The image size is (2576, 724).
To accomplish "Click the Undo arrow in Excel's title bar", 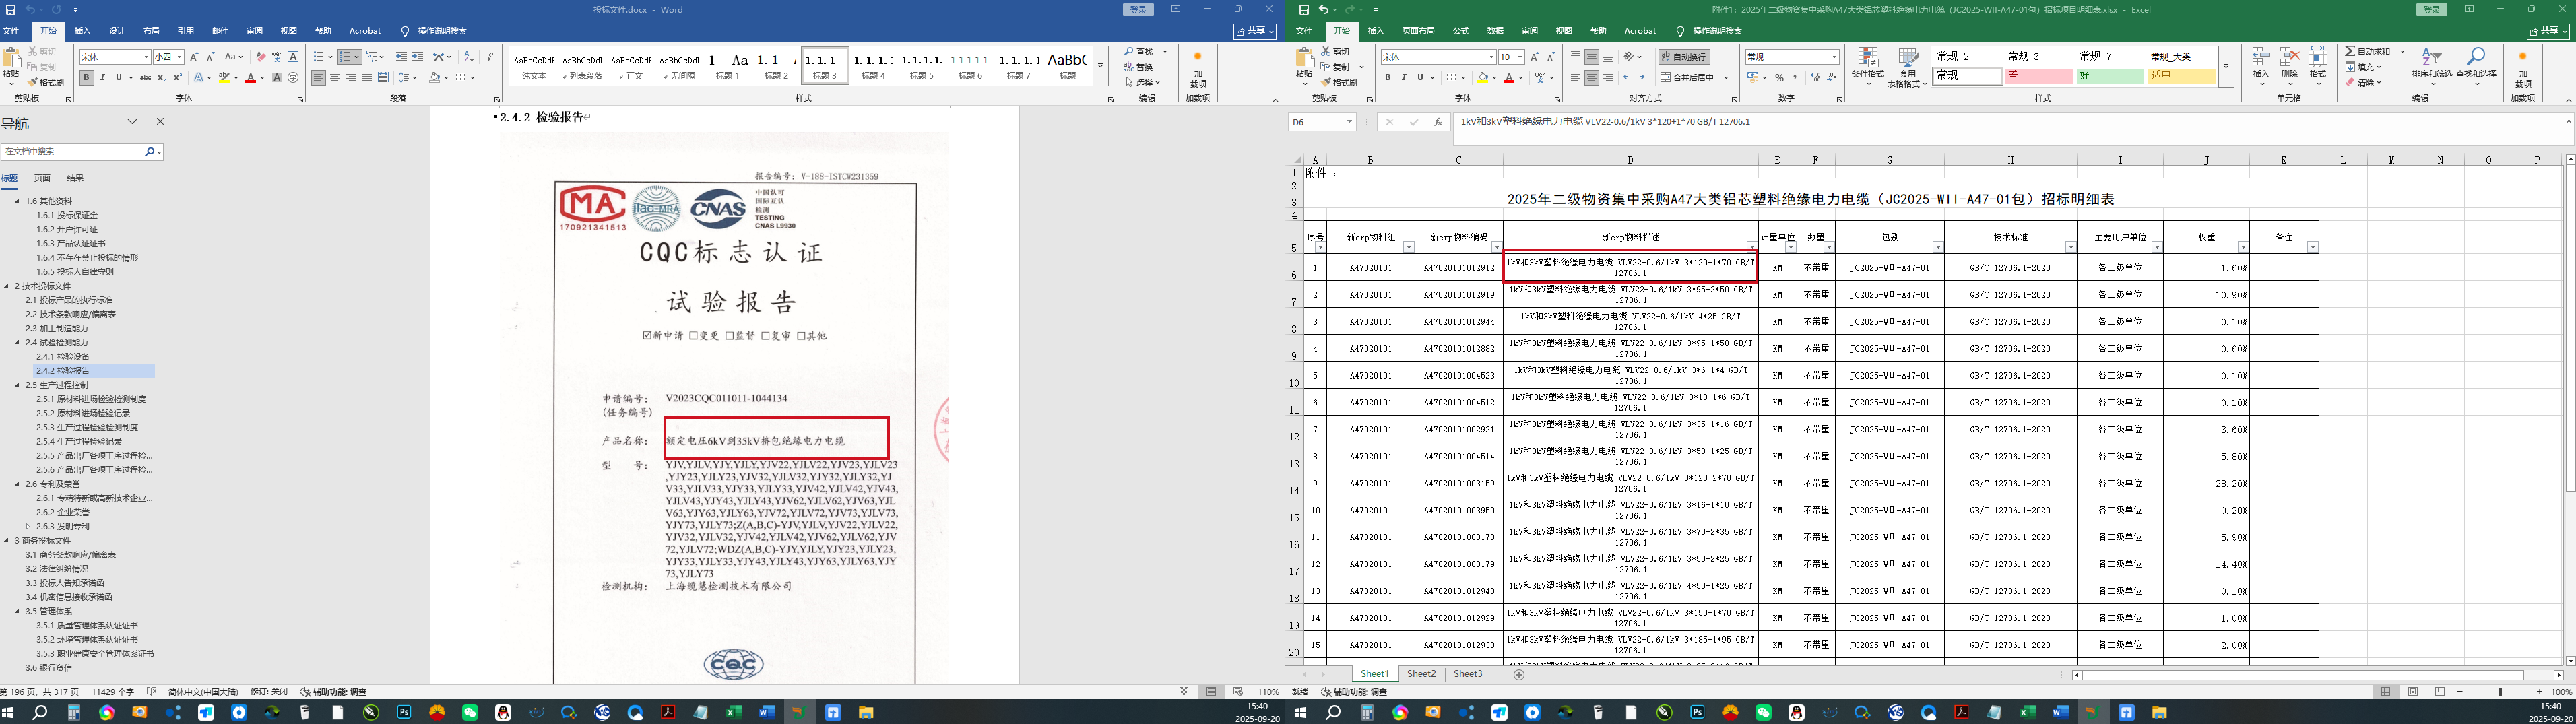I will (1324, 10).
